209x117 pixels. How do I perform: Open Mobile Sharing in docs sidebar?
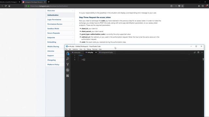click(x=53, y=47)
